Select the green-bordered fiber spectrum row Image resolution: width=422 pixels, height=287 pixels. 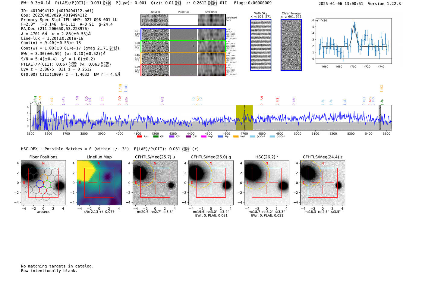point(183,46)
